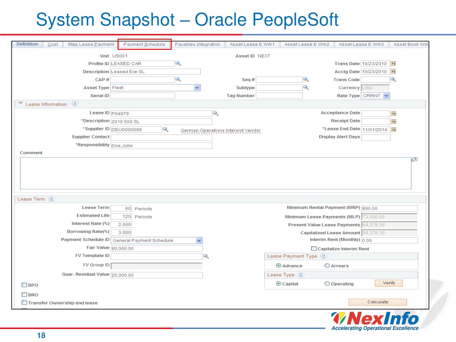Click the Supplier Contact field

161,138
